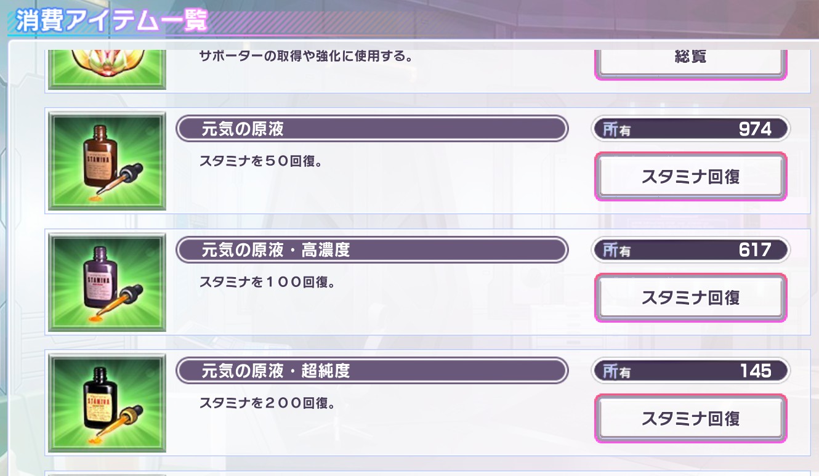The image size is (819, 476).
Task: Select the 元気の原液・超純度 name bar
Action: [x=371, y=371]
